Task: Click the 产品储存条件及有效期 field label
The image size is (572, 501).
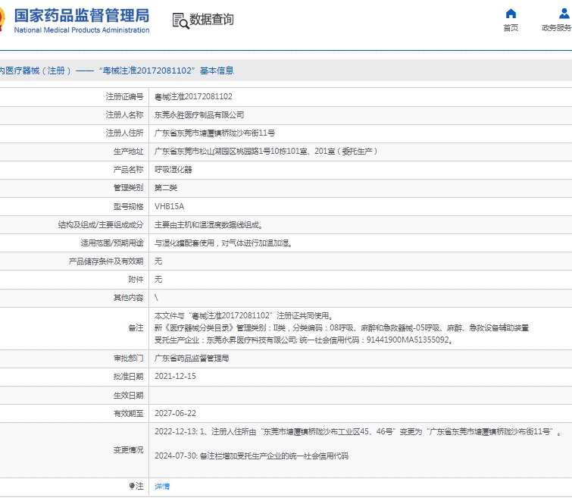Action: coord(106,261)
